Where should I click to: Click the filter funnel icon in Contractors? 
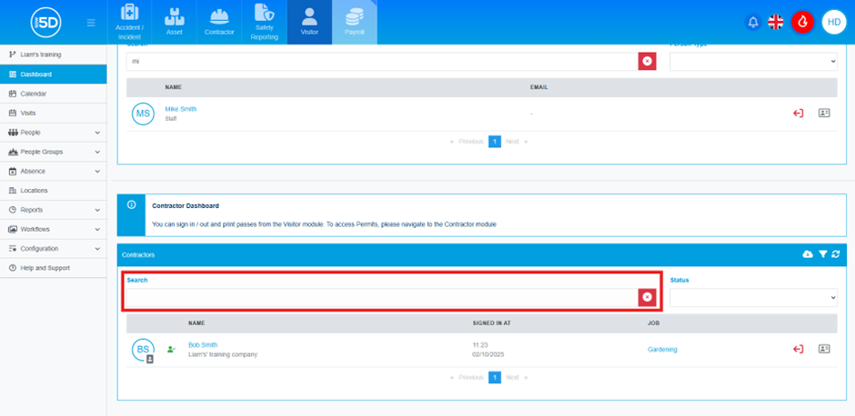[x=822, y=255]
